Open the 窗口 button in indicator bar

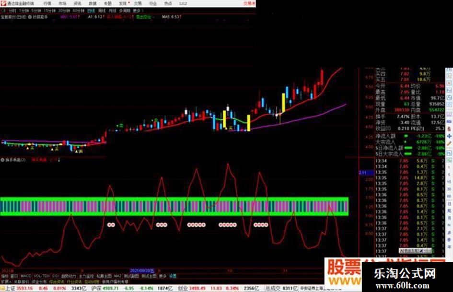pyautogui.click(x=14, y=276)
